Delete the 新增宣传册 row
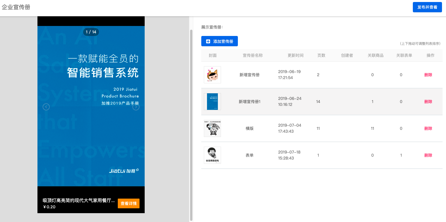 (428, 75)
